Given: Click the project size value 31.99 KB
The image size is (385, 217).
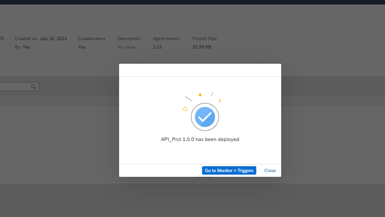Looking at the screenshot, I should (x=202, y=47).
